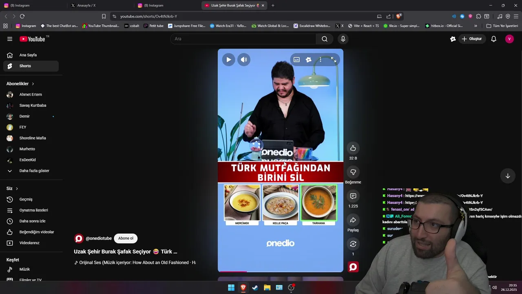Go to the next short with the down arrow
This screenshot has width=522, height=294.
tap(508, 176)
